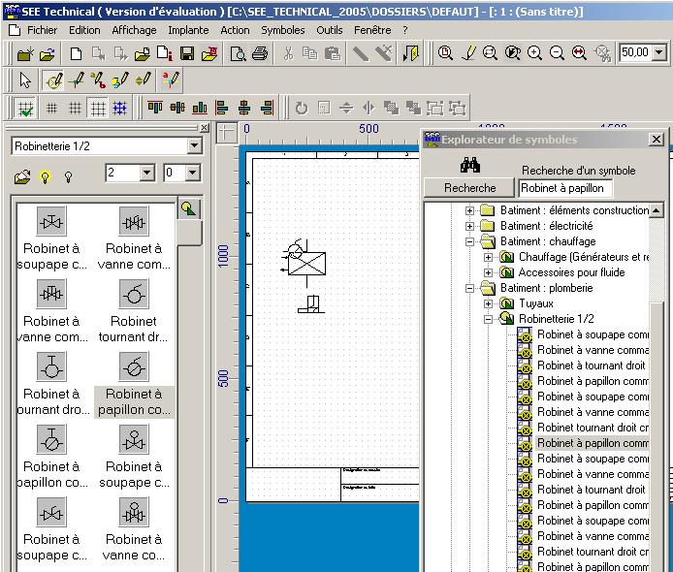This screenshot has width=673, height=572.
Task: Click the align right edges icon
Action: [267, 108]
